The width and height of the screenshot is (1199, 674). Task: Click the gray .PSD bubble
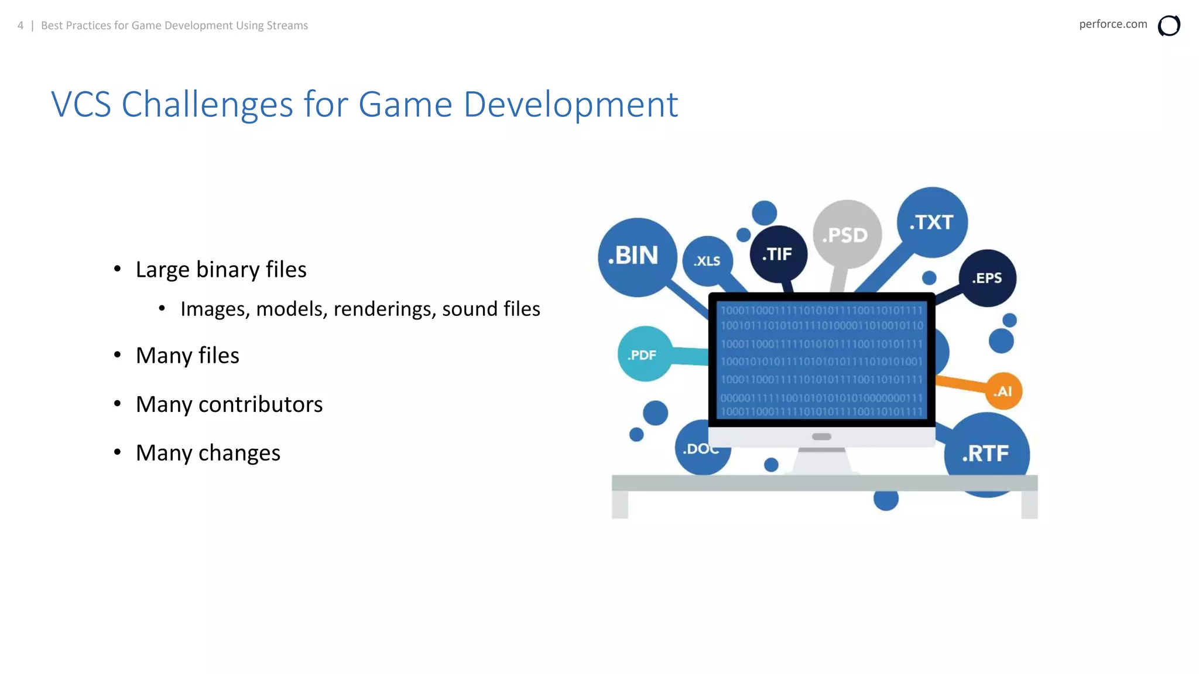tap(846, 235)
